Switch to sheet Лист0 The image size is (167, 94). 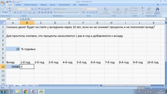pos(11,85)
